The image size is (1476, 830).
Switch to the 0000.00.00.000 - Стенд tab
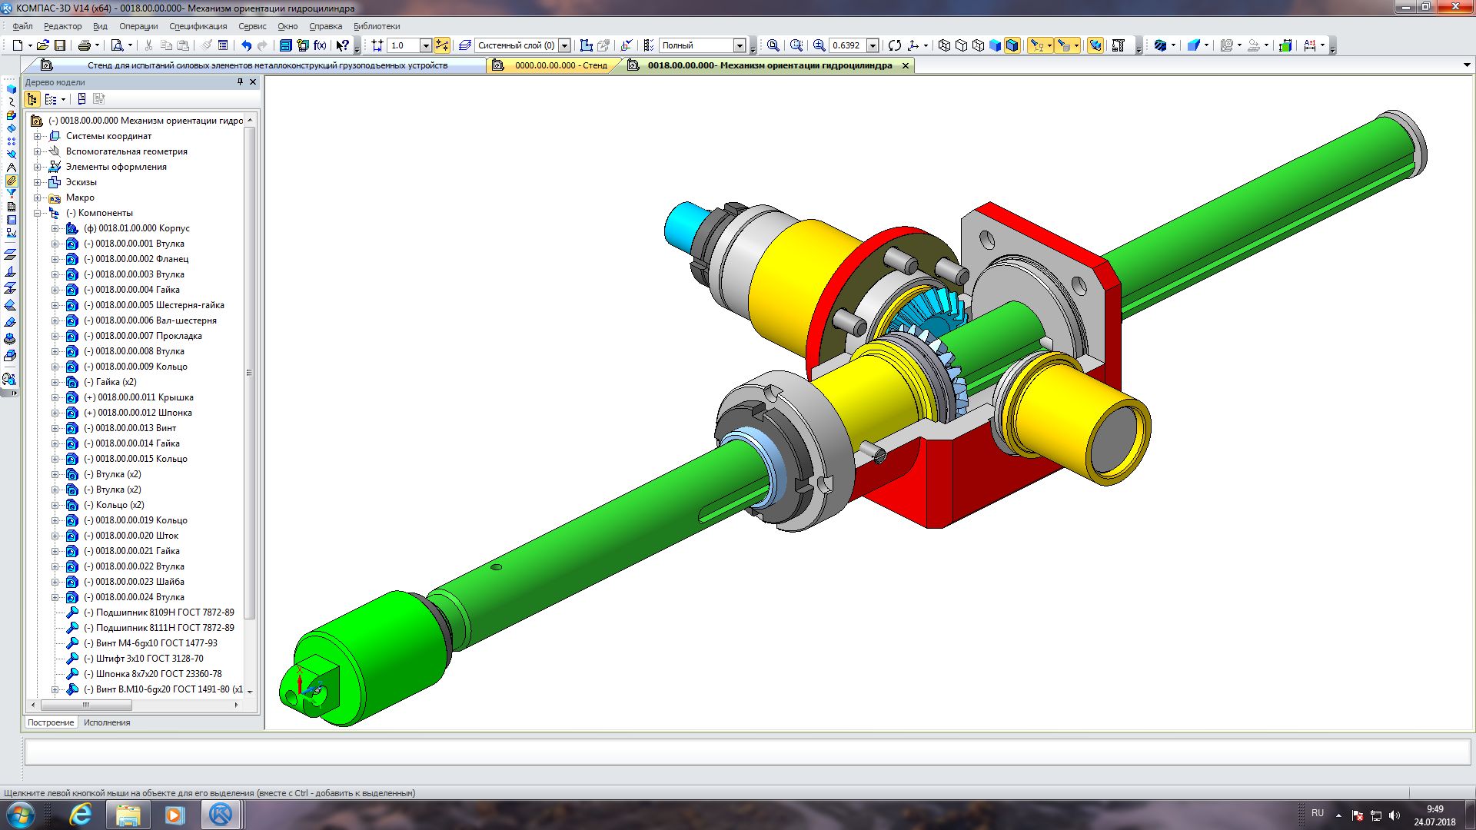560,65
